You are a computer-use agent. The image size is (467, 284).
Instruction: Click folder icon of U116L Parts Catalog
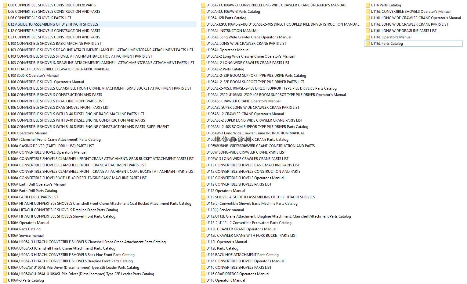[368, 44]
